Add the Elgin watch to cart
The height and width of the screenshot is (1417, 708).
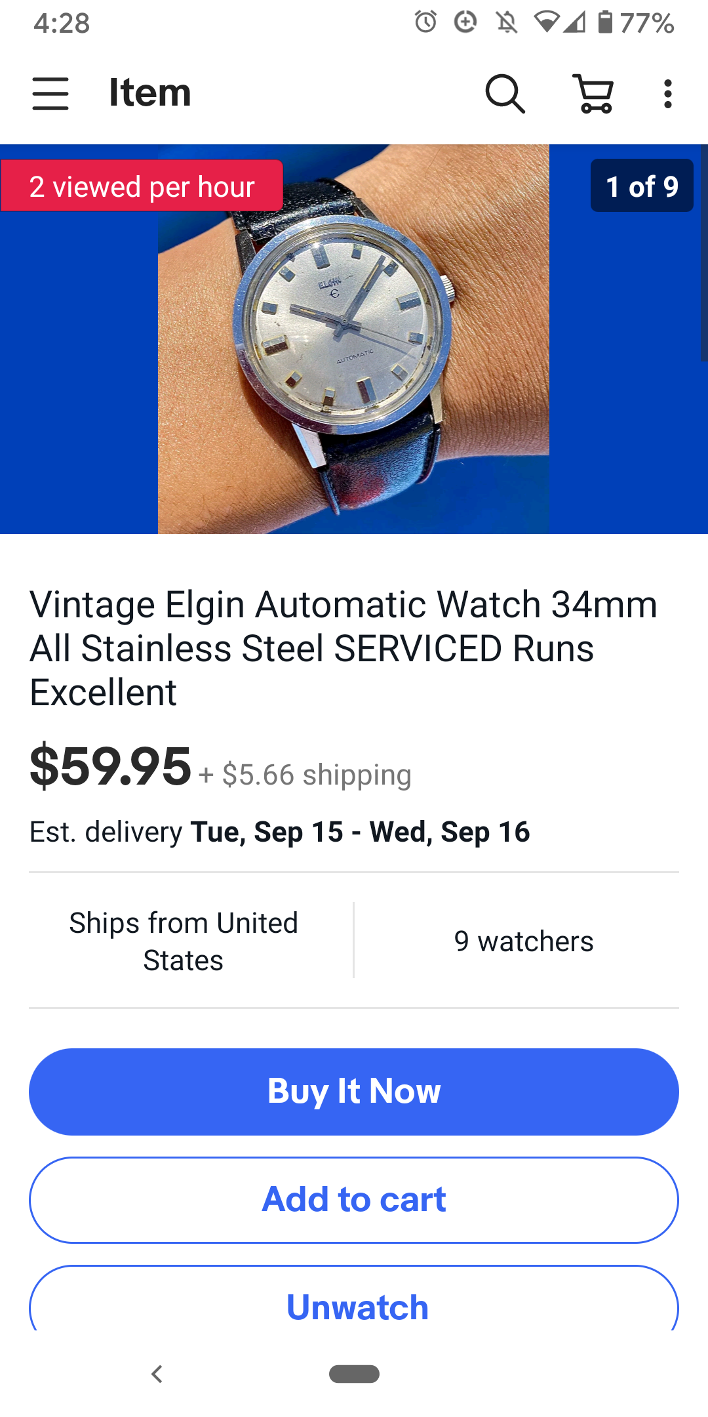pyautogui.click(x=354, y=1200)
